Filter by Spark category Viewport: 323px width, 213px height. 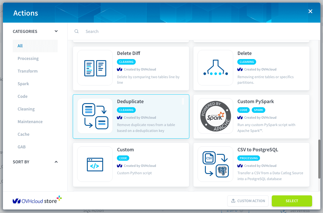[23, 84]
